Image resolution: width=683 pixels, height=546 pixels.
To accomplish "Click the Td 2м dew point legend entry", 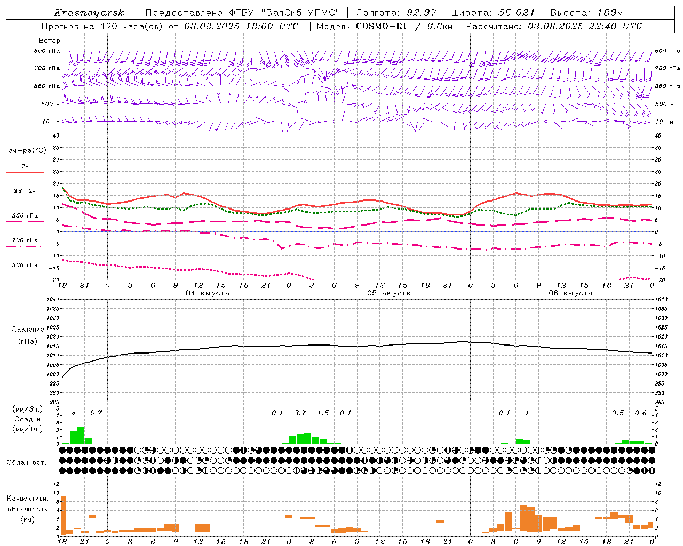I will [25, 191].
